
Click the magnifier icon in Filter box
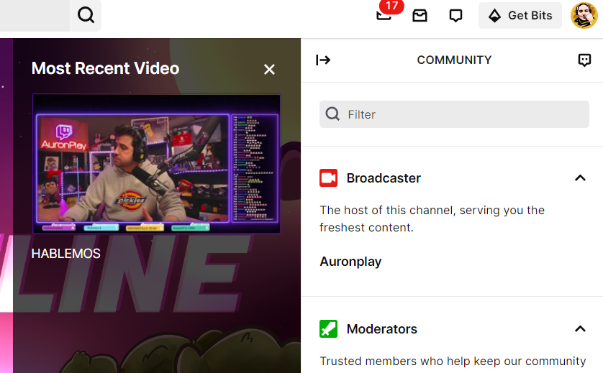[x=332, y=114]
